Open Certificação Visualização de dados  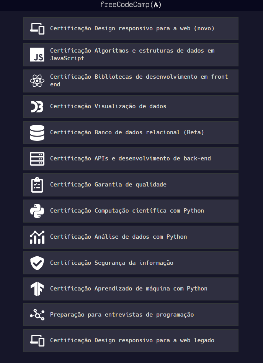click(x=131, y=107)
